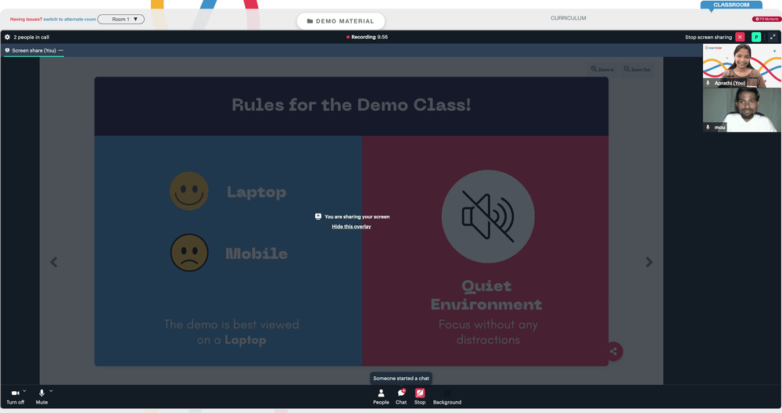Select mou participant video thumbnail

pos(741,110)
